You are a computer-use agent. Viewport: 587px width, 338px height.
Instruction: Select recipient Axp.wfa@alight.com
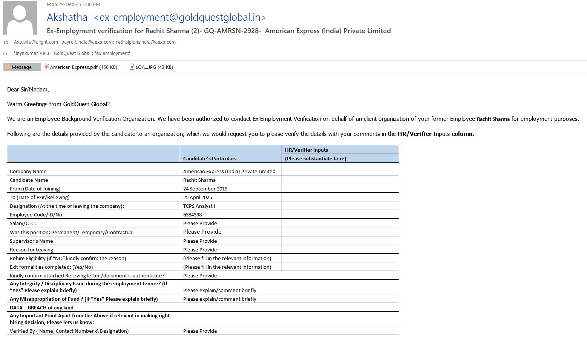36,42
